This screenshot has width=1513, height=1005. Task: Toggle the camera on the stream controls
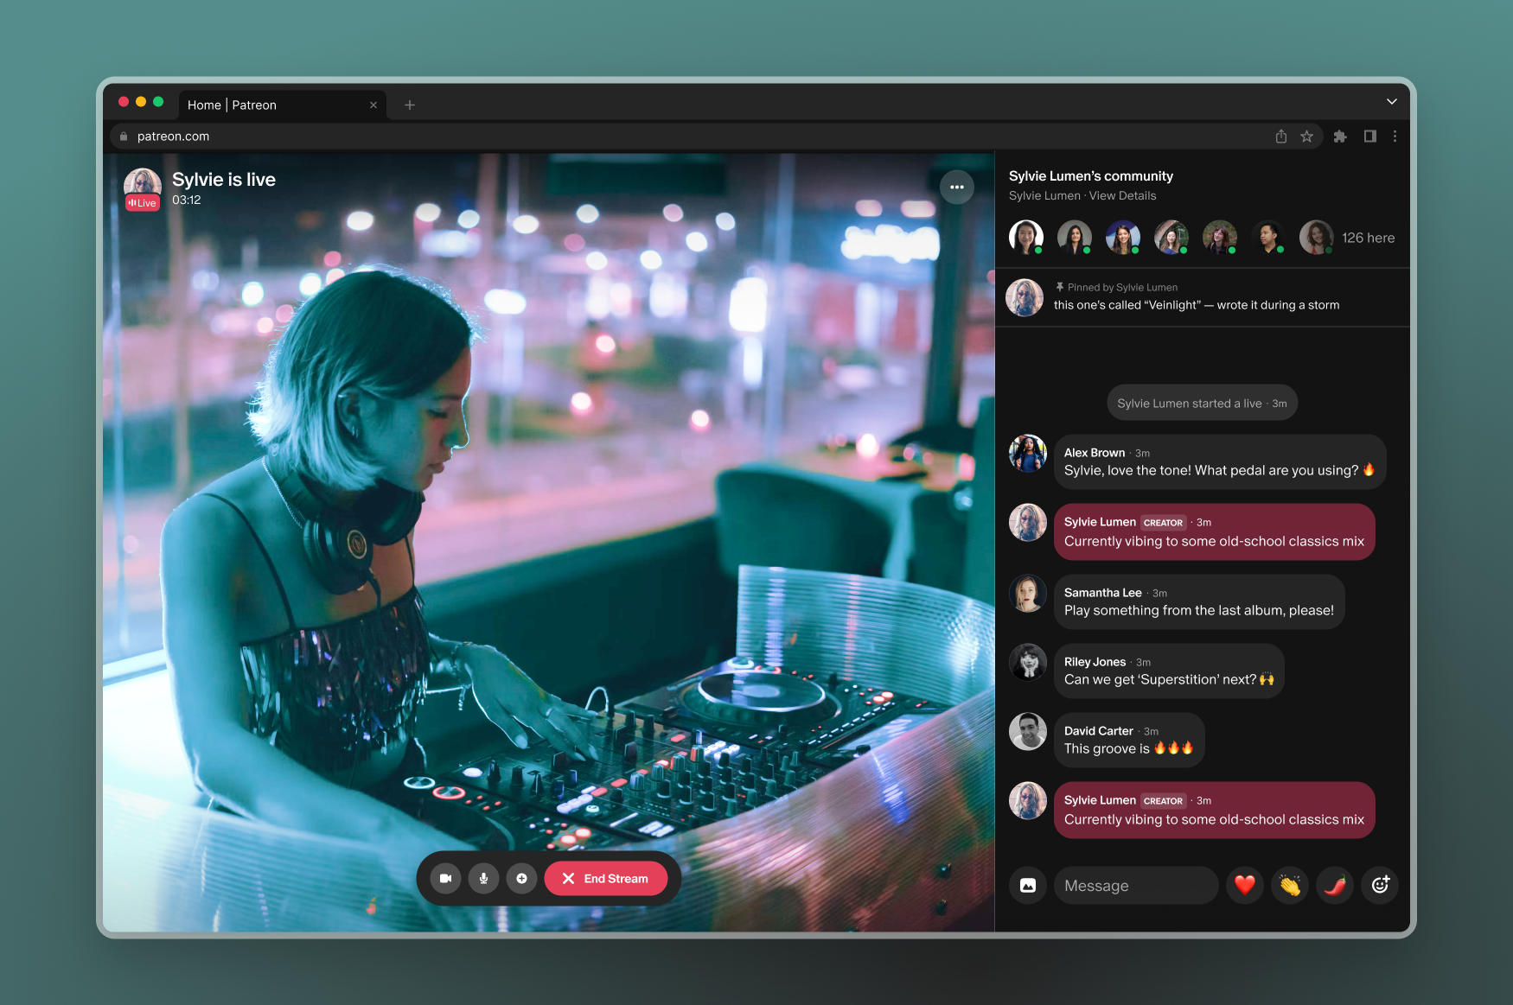pyautogui.click(x=445, y=878)
